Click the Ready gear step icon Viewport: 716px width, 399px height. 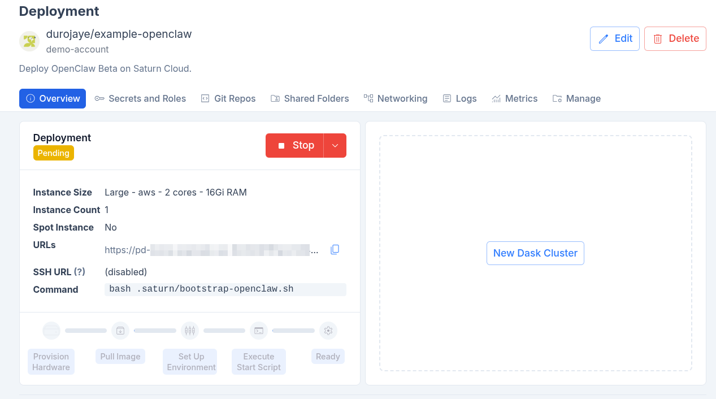[x=328, y=331]
